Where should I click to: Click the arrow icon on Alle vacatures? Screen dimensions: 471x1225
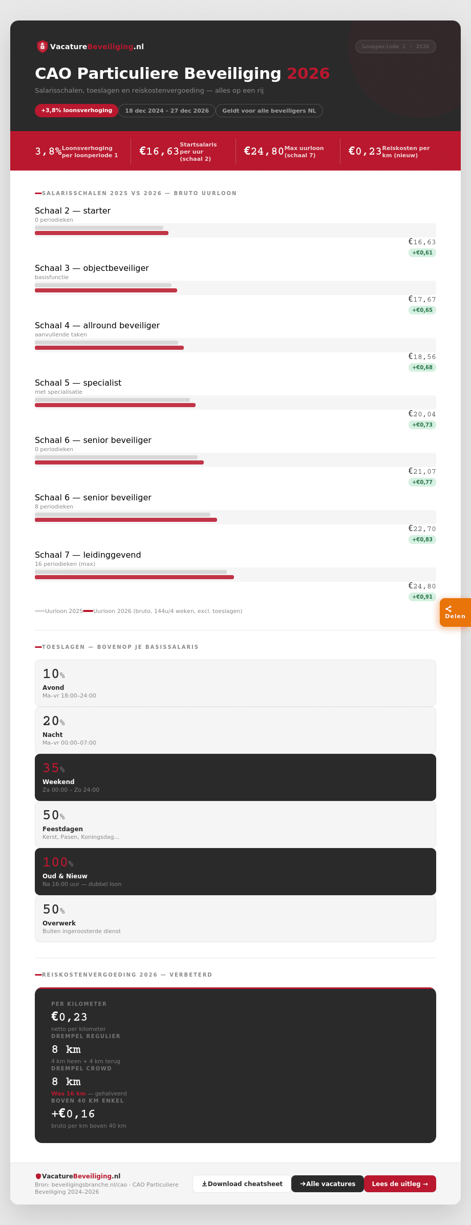(303, 1184)
